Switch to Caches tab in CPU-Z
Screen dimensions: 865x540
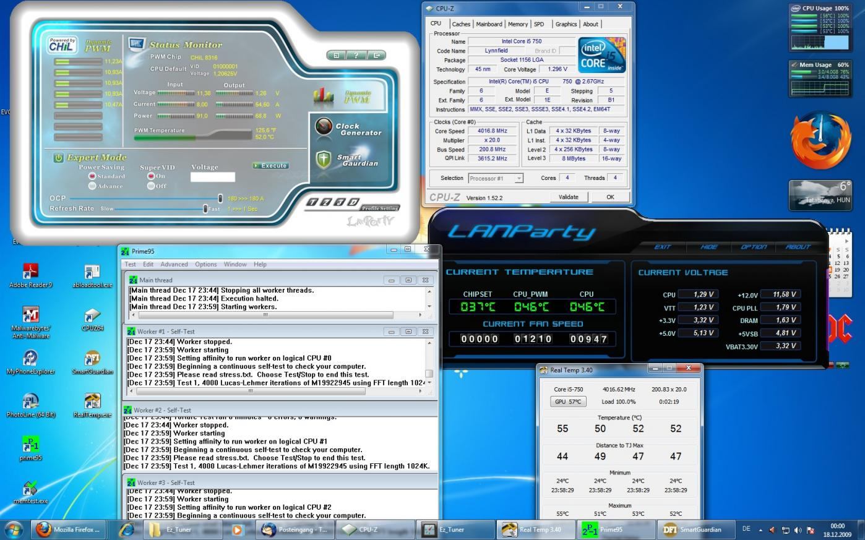click(461, 24)
